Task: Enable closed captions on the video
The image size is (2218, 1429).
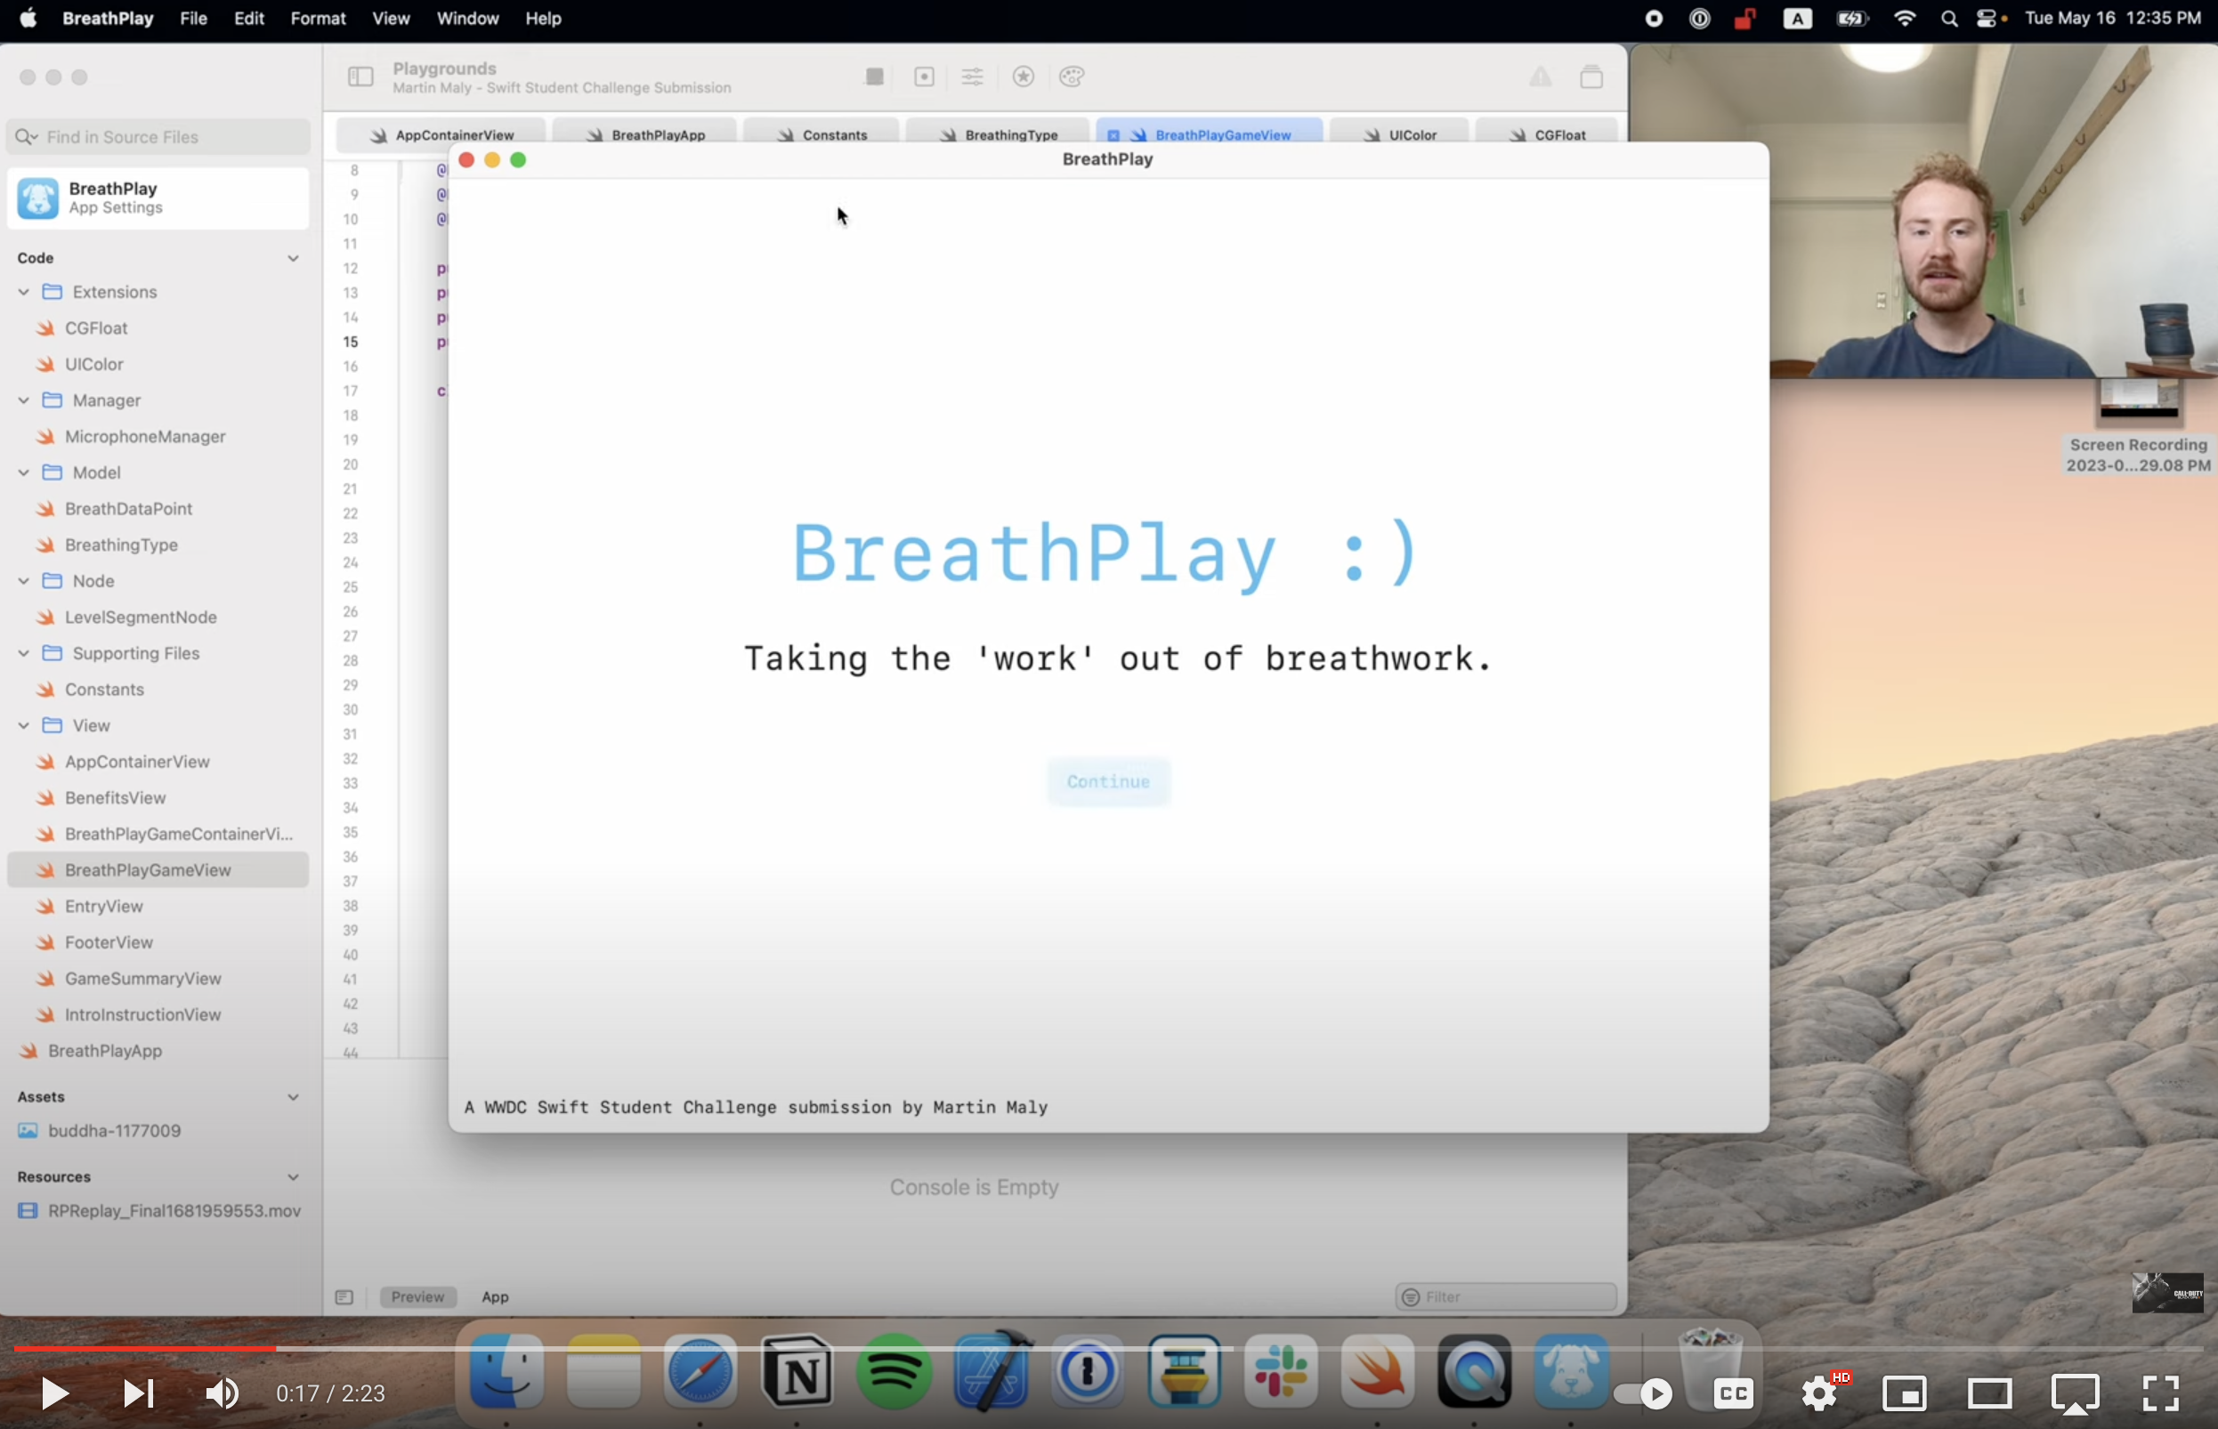Action: (1732, 1393)
